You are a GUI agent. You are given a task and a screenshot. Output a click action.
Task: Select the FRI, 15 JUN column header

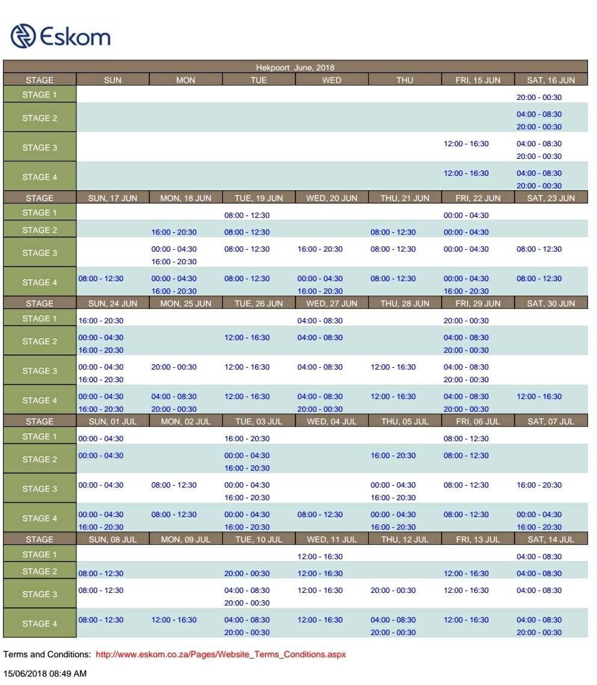click(x=478, y=80)
